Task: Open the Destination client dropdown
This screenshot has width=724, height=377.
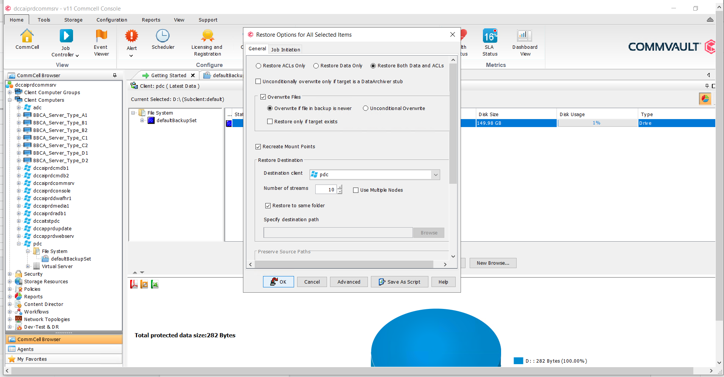Action: (436, 175)
